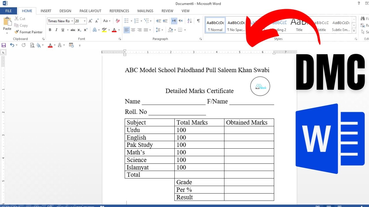369x207 pixels.
Task: Toggle underline formatting
Action: [x=63, y=30]
